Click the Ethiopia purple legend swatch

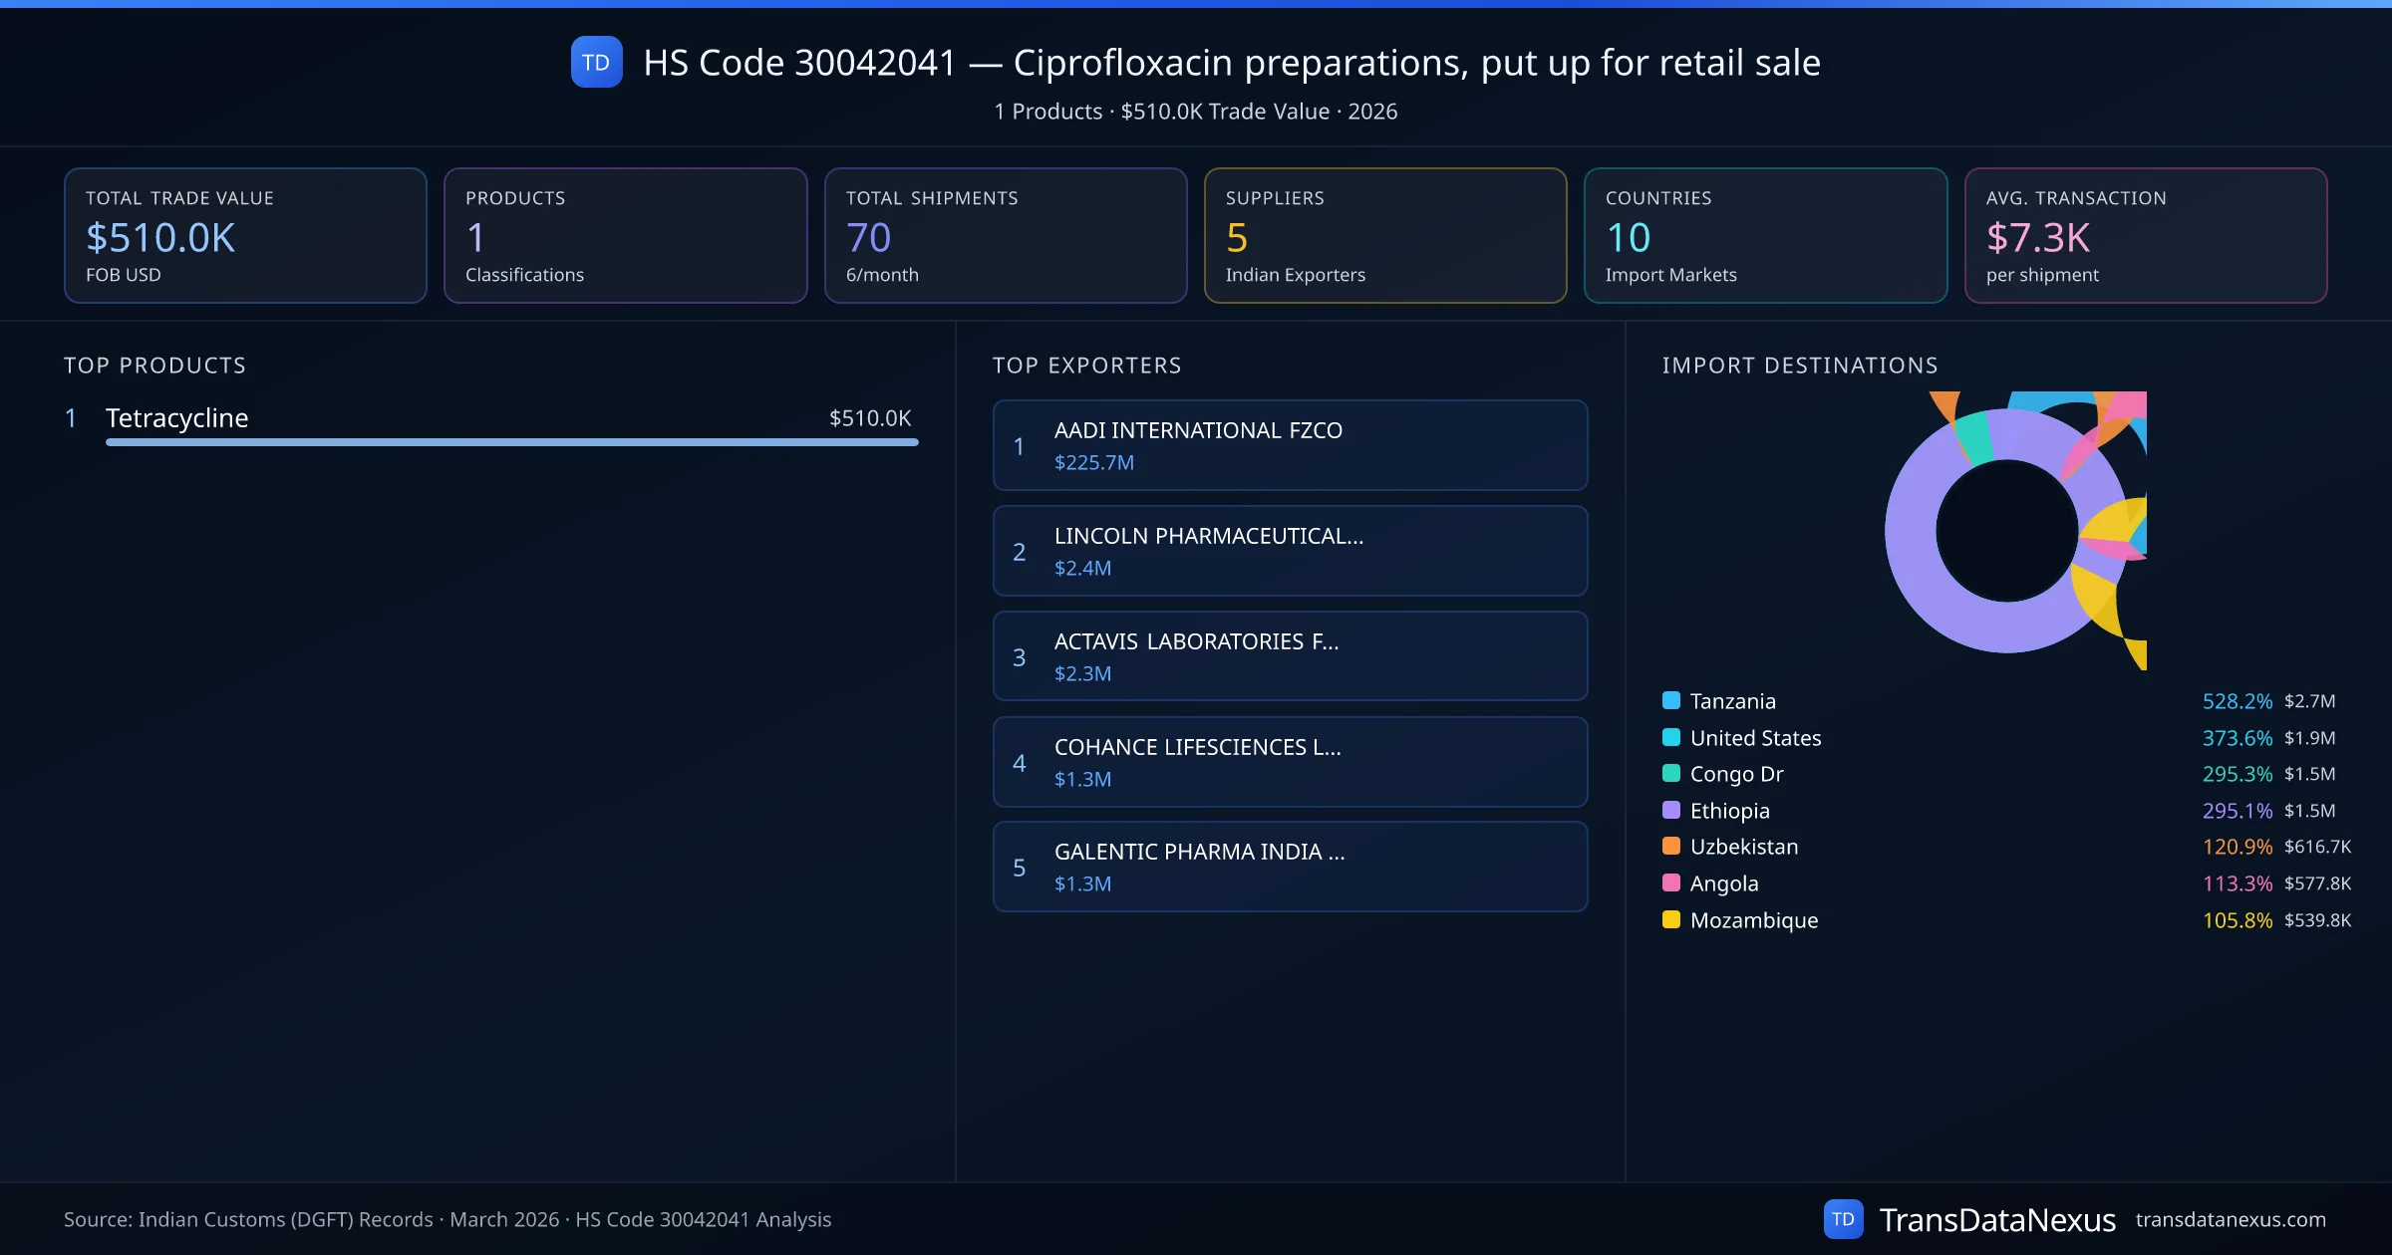[1671, 810]
